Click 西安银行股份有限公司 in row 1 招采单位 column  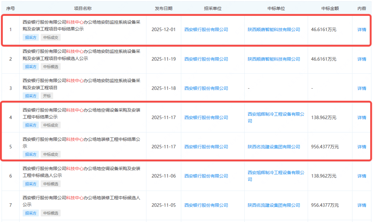coord(207,30)
